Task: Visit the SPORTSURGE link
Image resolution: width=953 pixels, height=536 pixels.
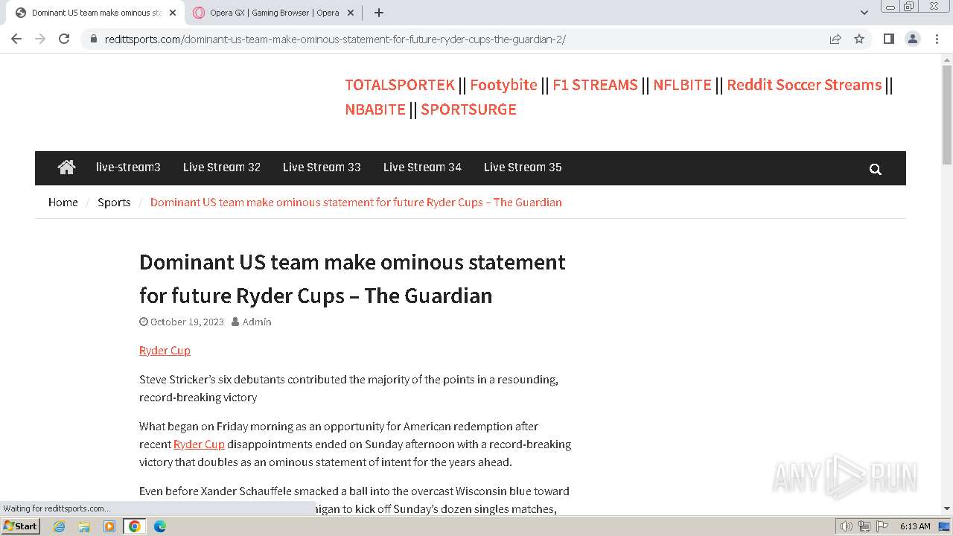Action: pos(468,109)
